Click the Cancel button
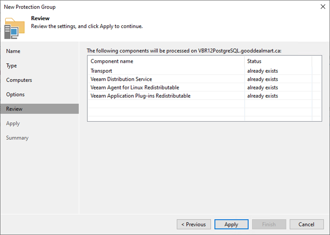This screenshot has width=330, height=235. click(x=307, y=224)
